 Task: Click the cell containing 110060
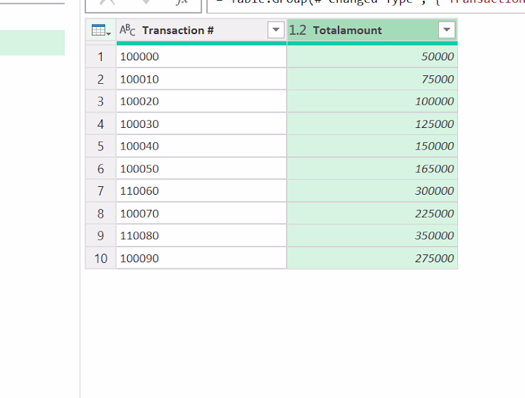point(201,191)
